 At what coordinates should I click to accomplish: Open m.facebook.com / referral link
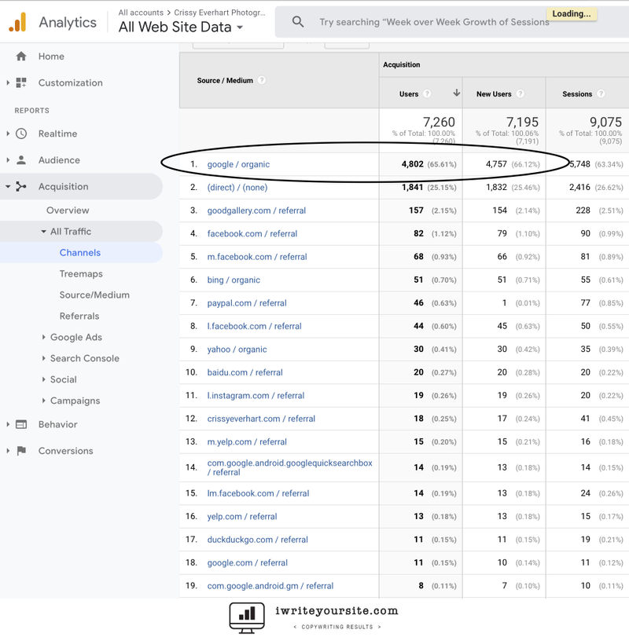[257, 257]
